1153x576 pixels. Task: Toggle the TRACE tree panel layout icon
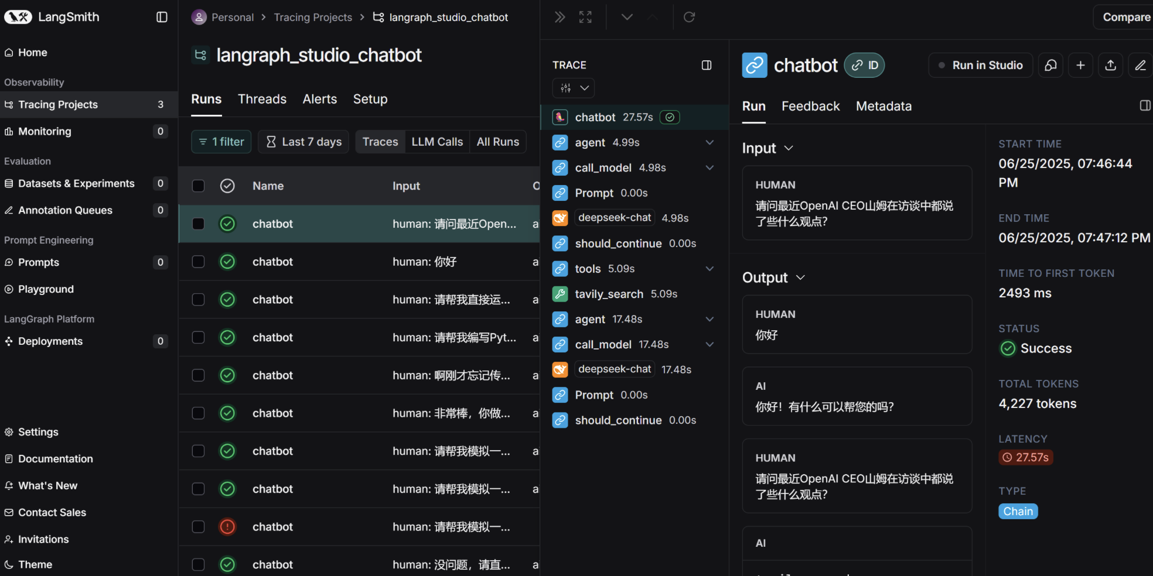tap(707, 65)
